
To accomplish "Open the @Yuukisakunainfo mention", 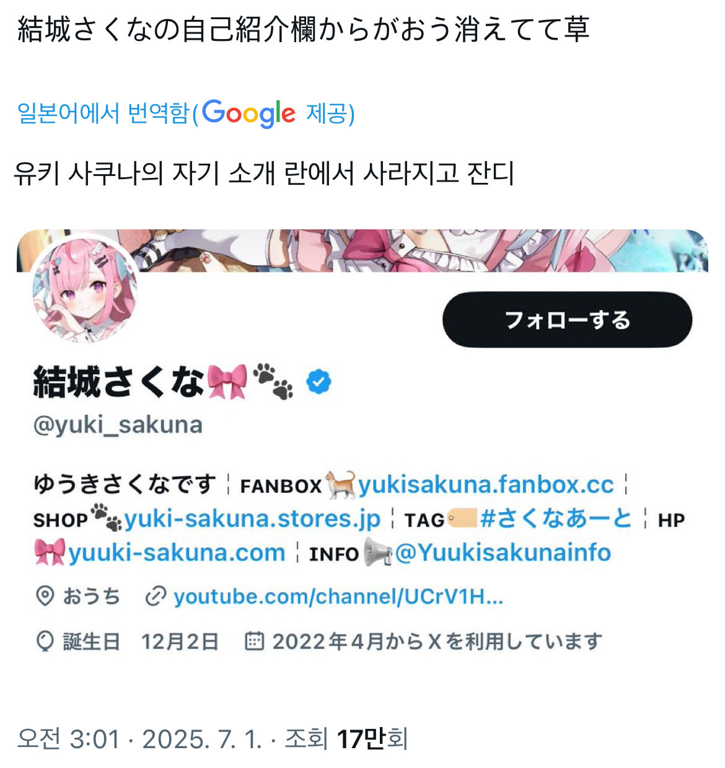I will pos(503,552).
